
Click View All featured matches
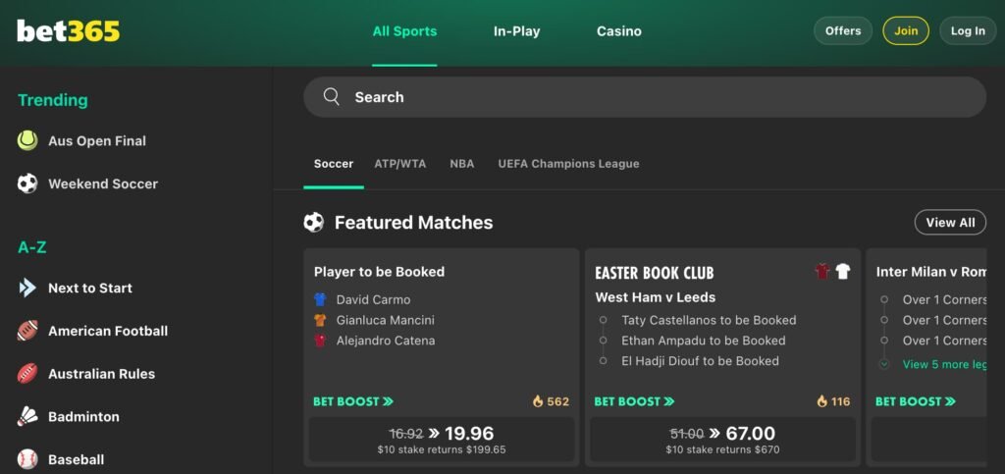[x=950, y=222]
